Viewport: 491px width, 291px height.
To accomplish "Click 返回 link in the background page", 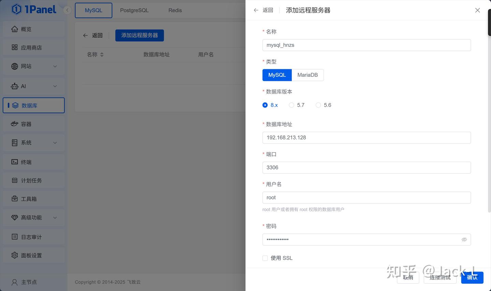I will pyautogui.click(x=98, y=35).
